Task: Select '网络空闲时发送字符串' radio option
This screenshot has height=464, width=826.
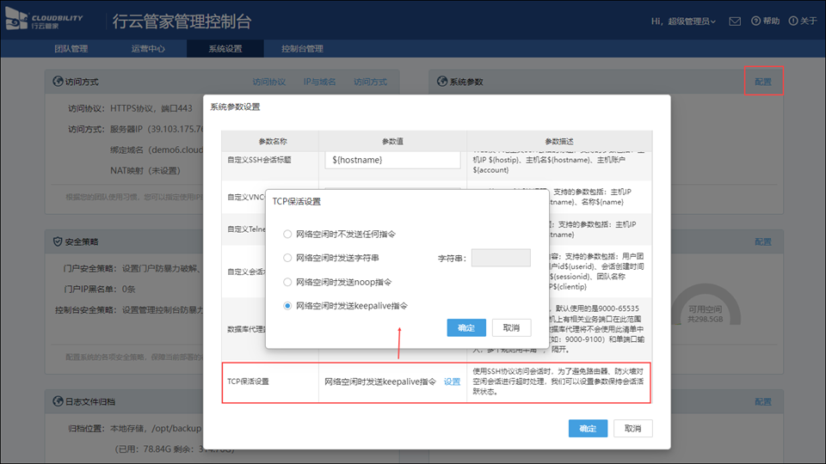Action: pos(287,258)
